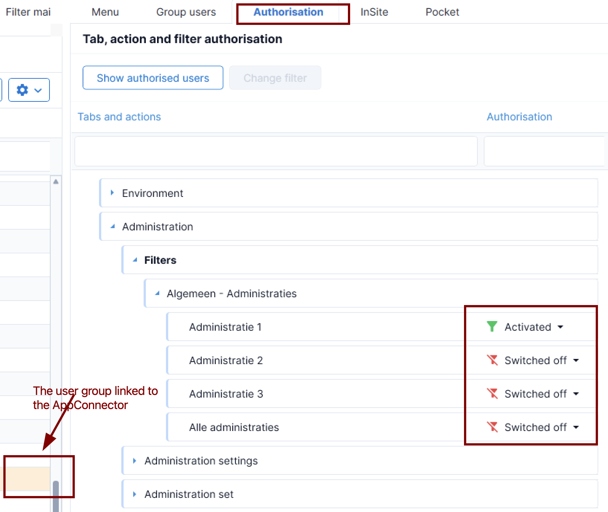Click the red filter icon for Alle administraties
Viewport: 608px width, 512px height.
pos(492,427)
